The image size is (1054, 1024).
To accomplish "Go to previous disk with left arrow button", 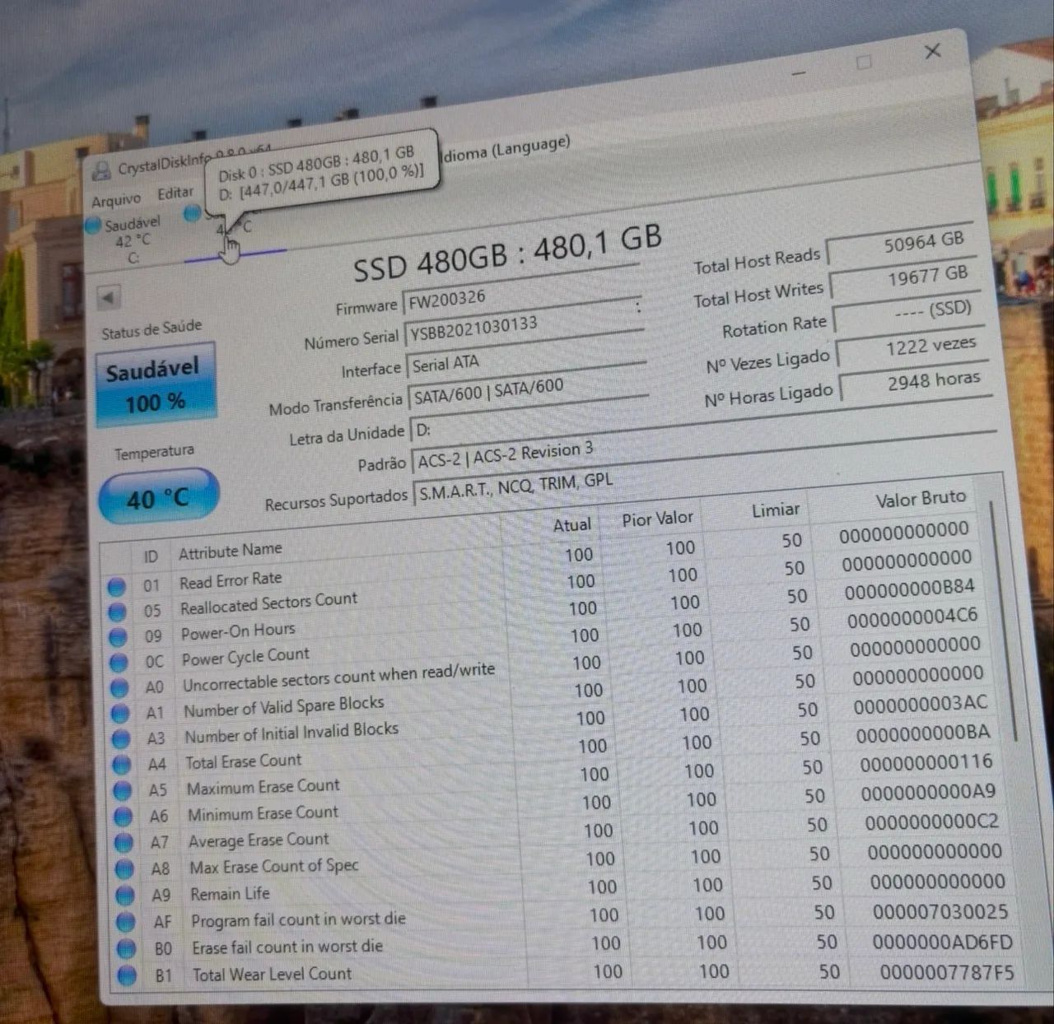I will click(x=109, y=297).
